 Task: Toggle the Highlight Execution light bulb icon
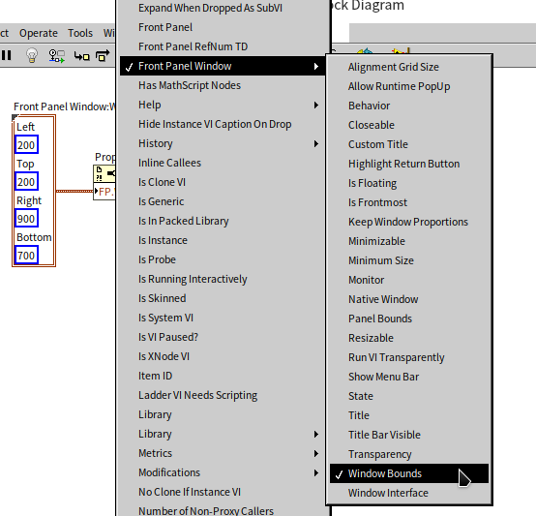(x=32, y=55)
